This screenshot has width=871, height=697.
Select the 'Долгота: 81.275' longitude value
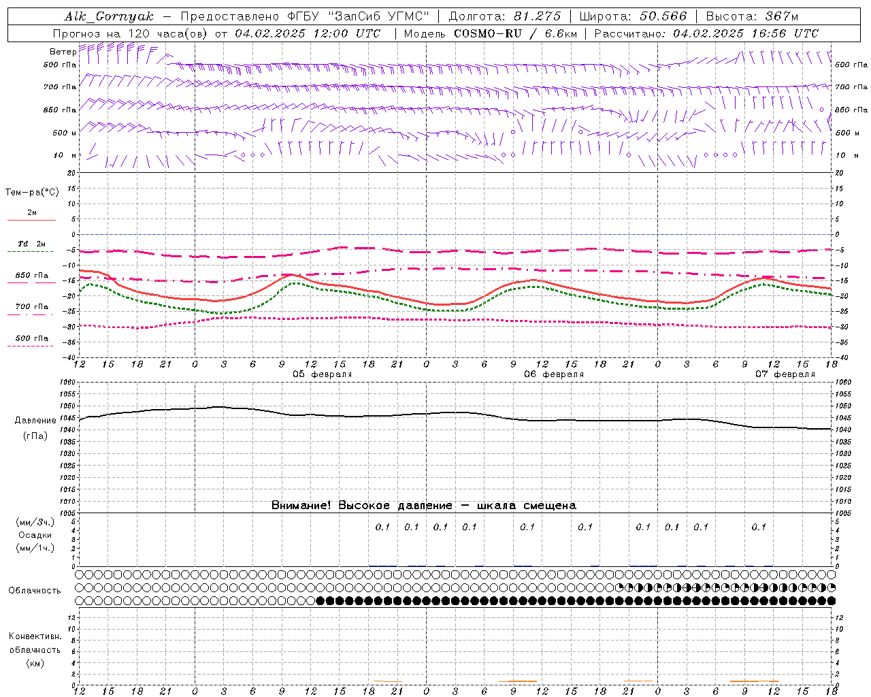coord(505,16)
